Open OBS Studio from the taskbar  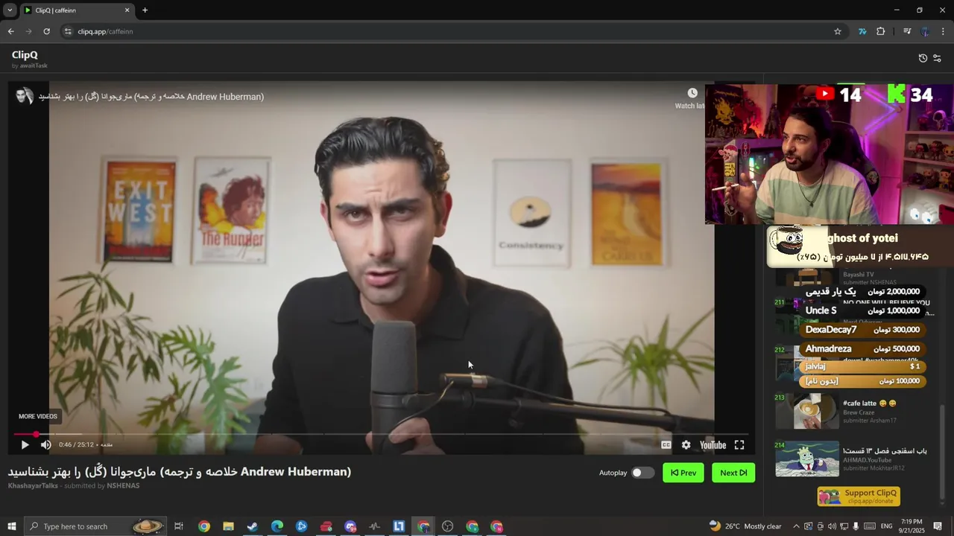click(x=447, y=526)
